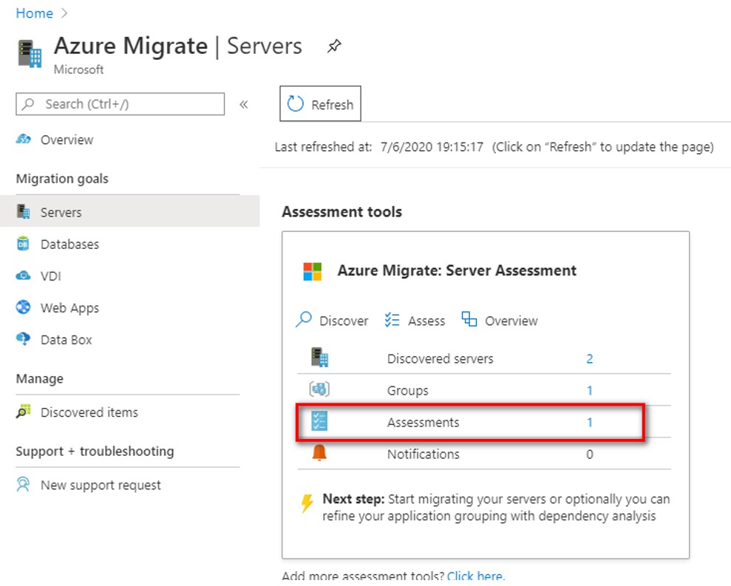Click the Discover magnifier icon
This screenshot has height=586, width=731.
point(304,320)
